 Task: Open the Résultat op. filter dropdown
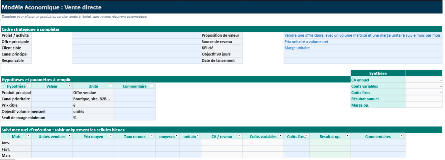coord(347,136)
